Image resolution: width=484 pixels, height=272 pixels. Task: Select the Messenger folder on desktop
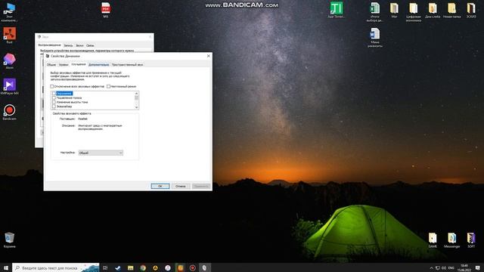click(x=451, y=240)
